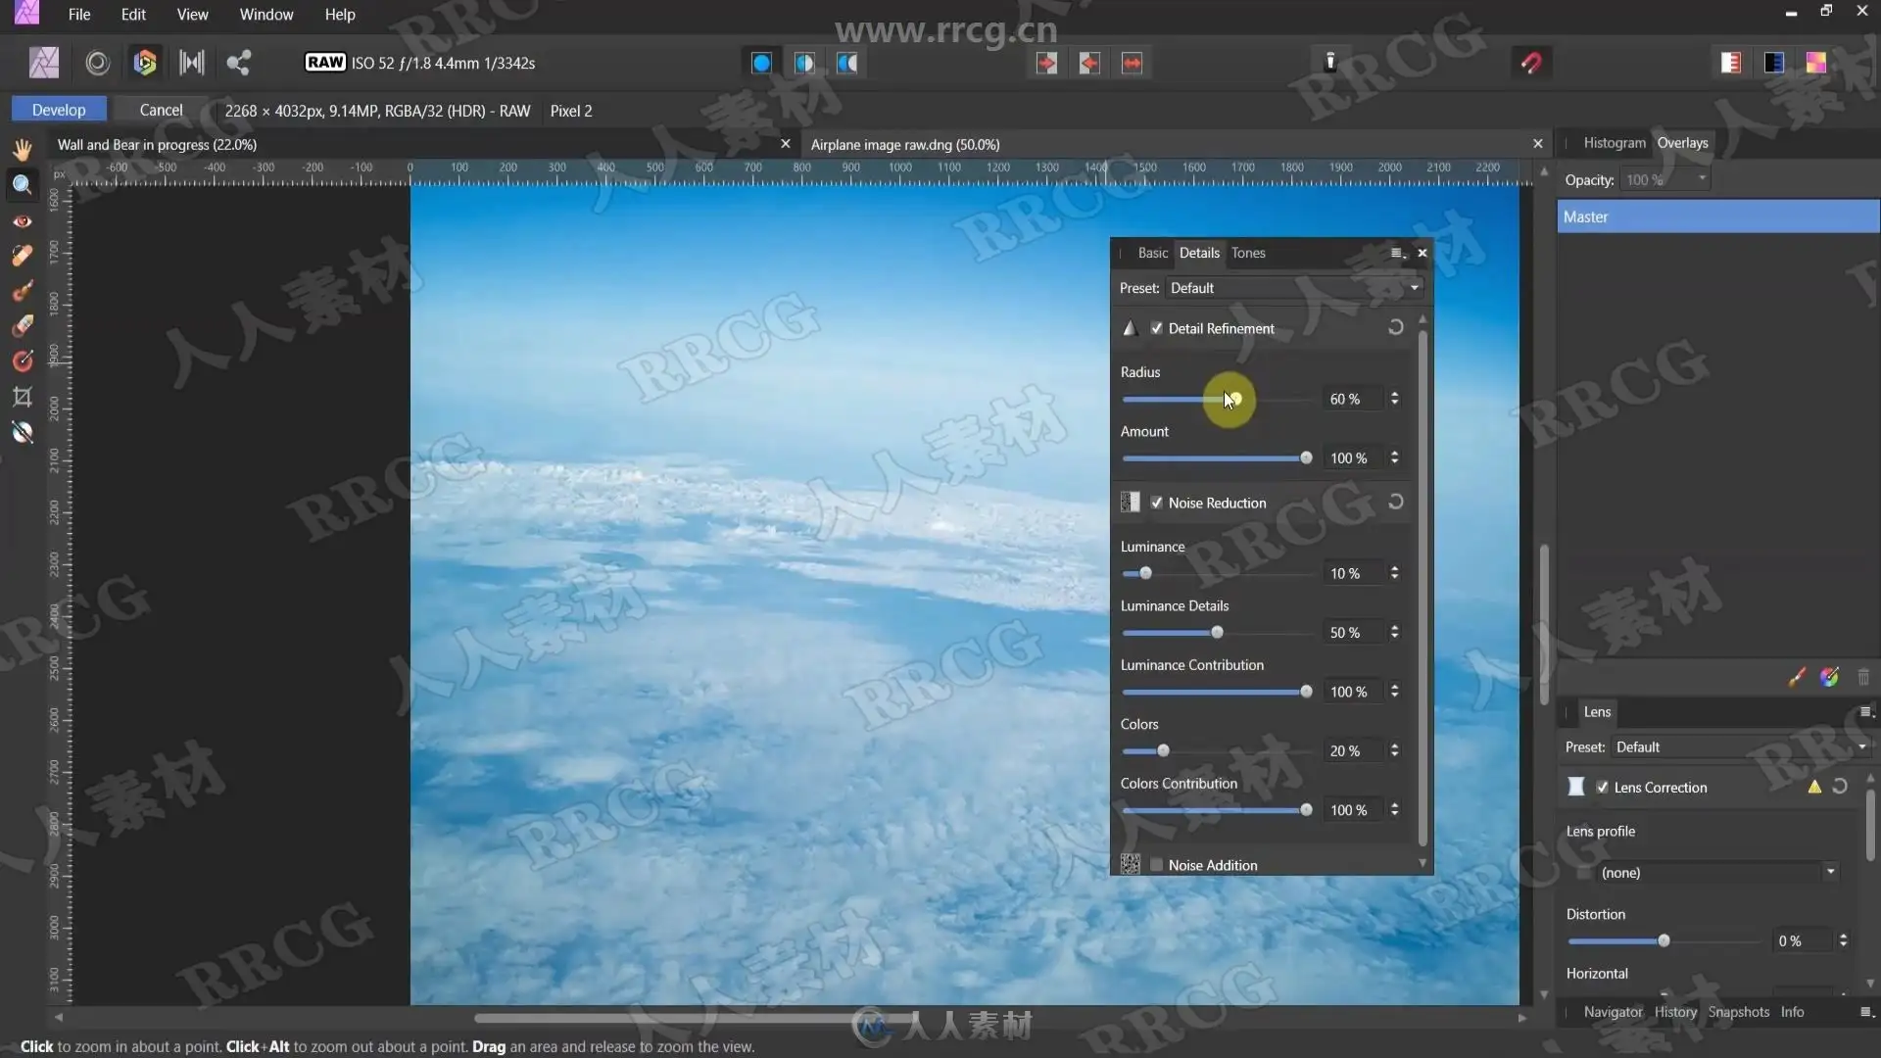The image size is (1881, 1058).
Task: Select the White Balance tool
Action: (x=23, y=432)
